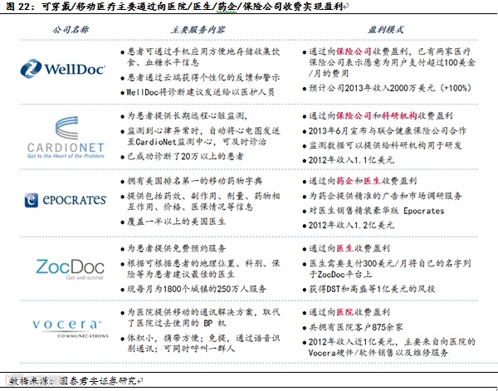Image resolution: width=498 pixels, height=391 pixels.
Task: Click the Epocrates logo
Action: click(x=66, y=200)
